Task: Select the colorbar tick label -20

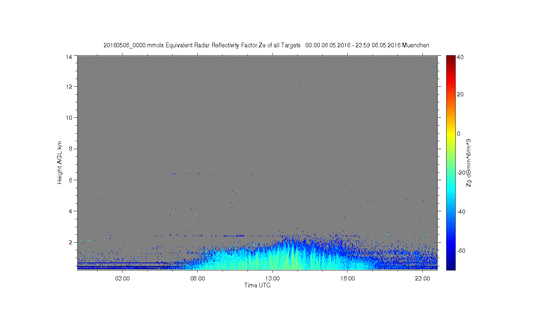Action: coord(461,173)
